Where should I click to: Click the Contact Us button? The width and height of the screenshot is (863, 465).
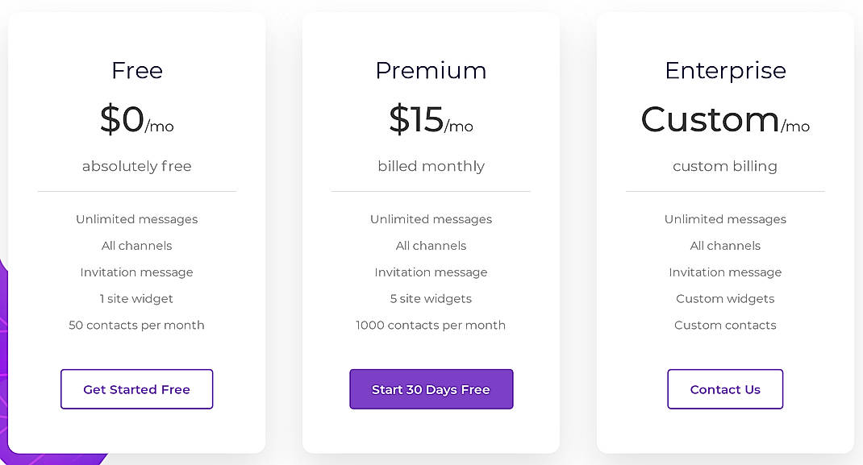pyautogui.click(x=724, y=389)
